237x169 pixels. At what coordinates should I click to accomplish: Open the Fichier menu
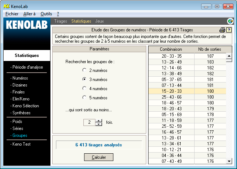12,14
